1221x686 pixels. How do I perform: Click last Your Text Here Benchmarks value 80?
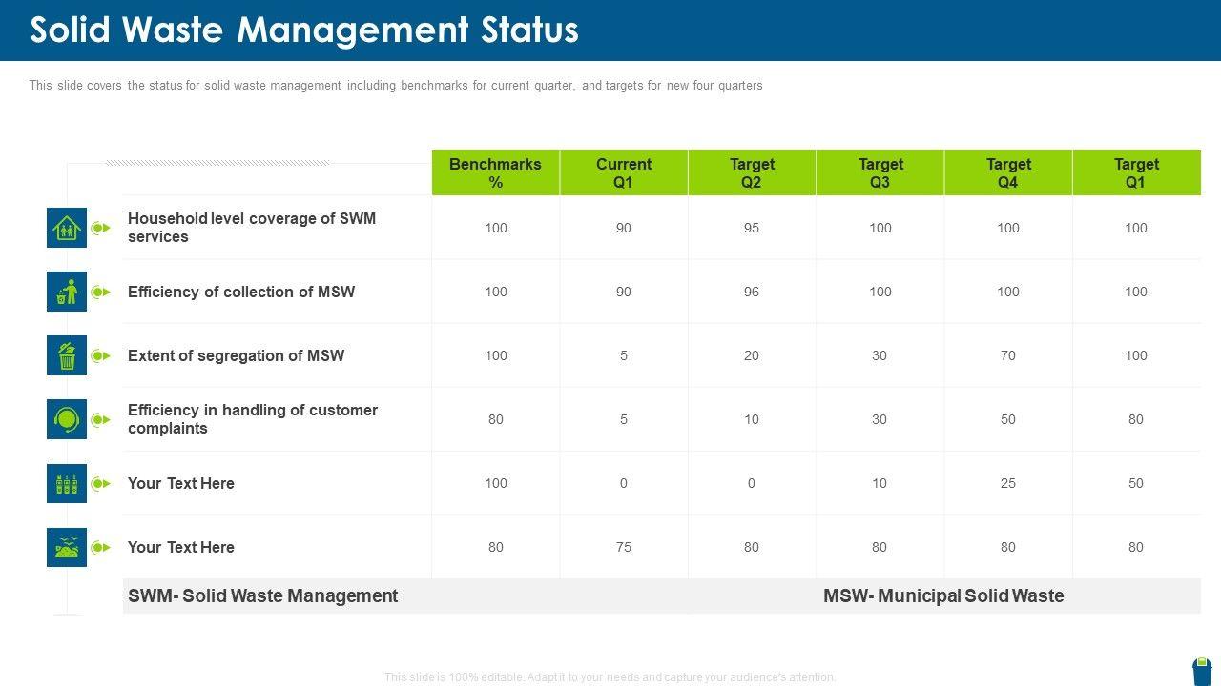496,547
